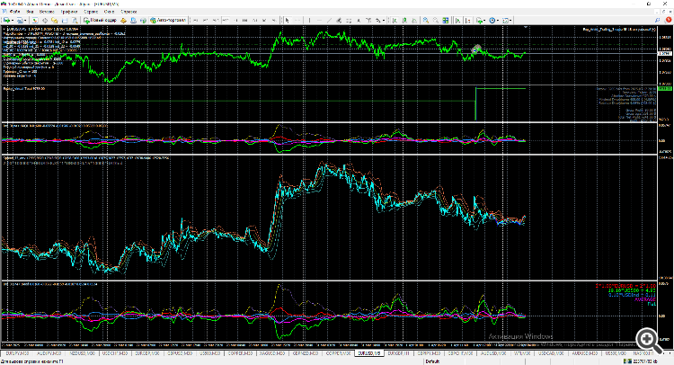Open the Графики menu
Viewport: 674px width, 365px height.
pos(69,11)
